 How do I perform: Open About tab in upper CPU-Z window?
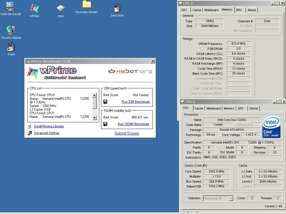pos(252,10)
